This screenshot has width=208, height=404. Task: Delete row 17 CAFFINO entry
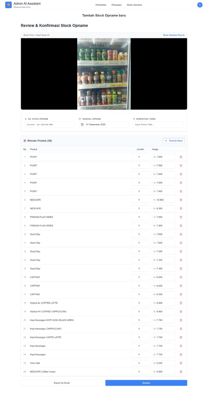click(181, 294)
